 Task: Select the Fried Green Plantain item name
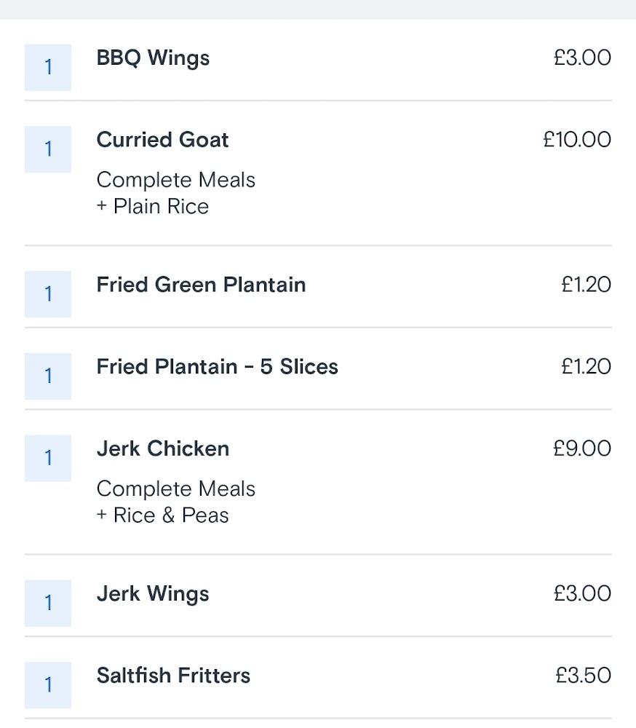click(201, 285)
